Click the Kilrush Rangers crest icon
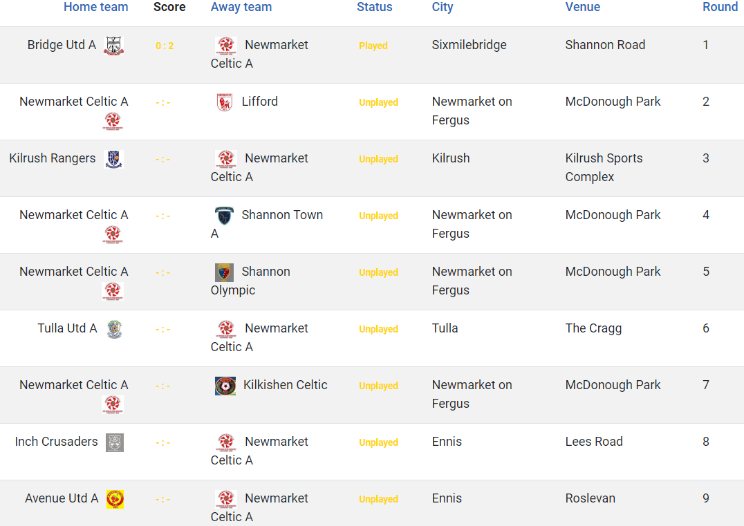Screen dimensions: 744x526 pyautogui.click(x=114, y=160)
